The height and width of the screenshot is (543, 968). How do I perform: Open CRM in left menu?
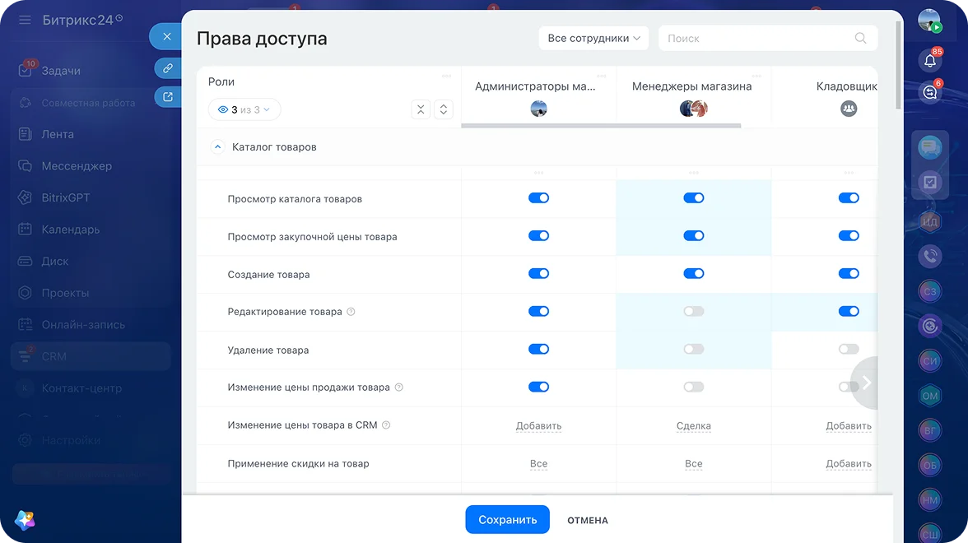tap(91, 356)
